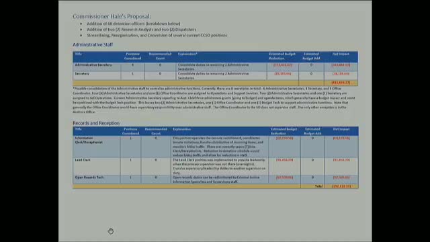Click the red budget reduction in Administrative Secretary row
This screenshot has height=242, width=430.
pyautogui.click(x=283, y=65)
